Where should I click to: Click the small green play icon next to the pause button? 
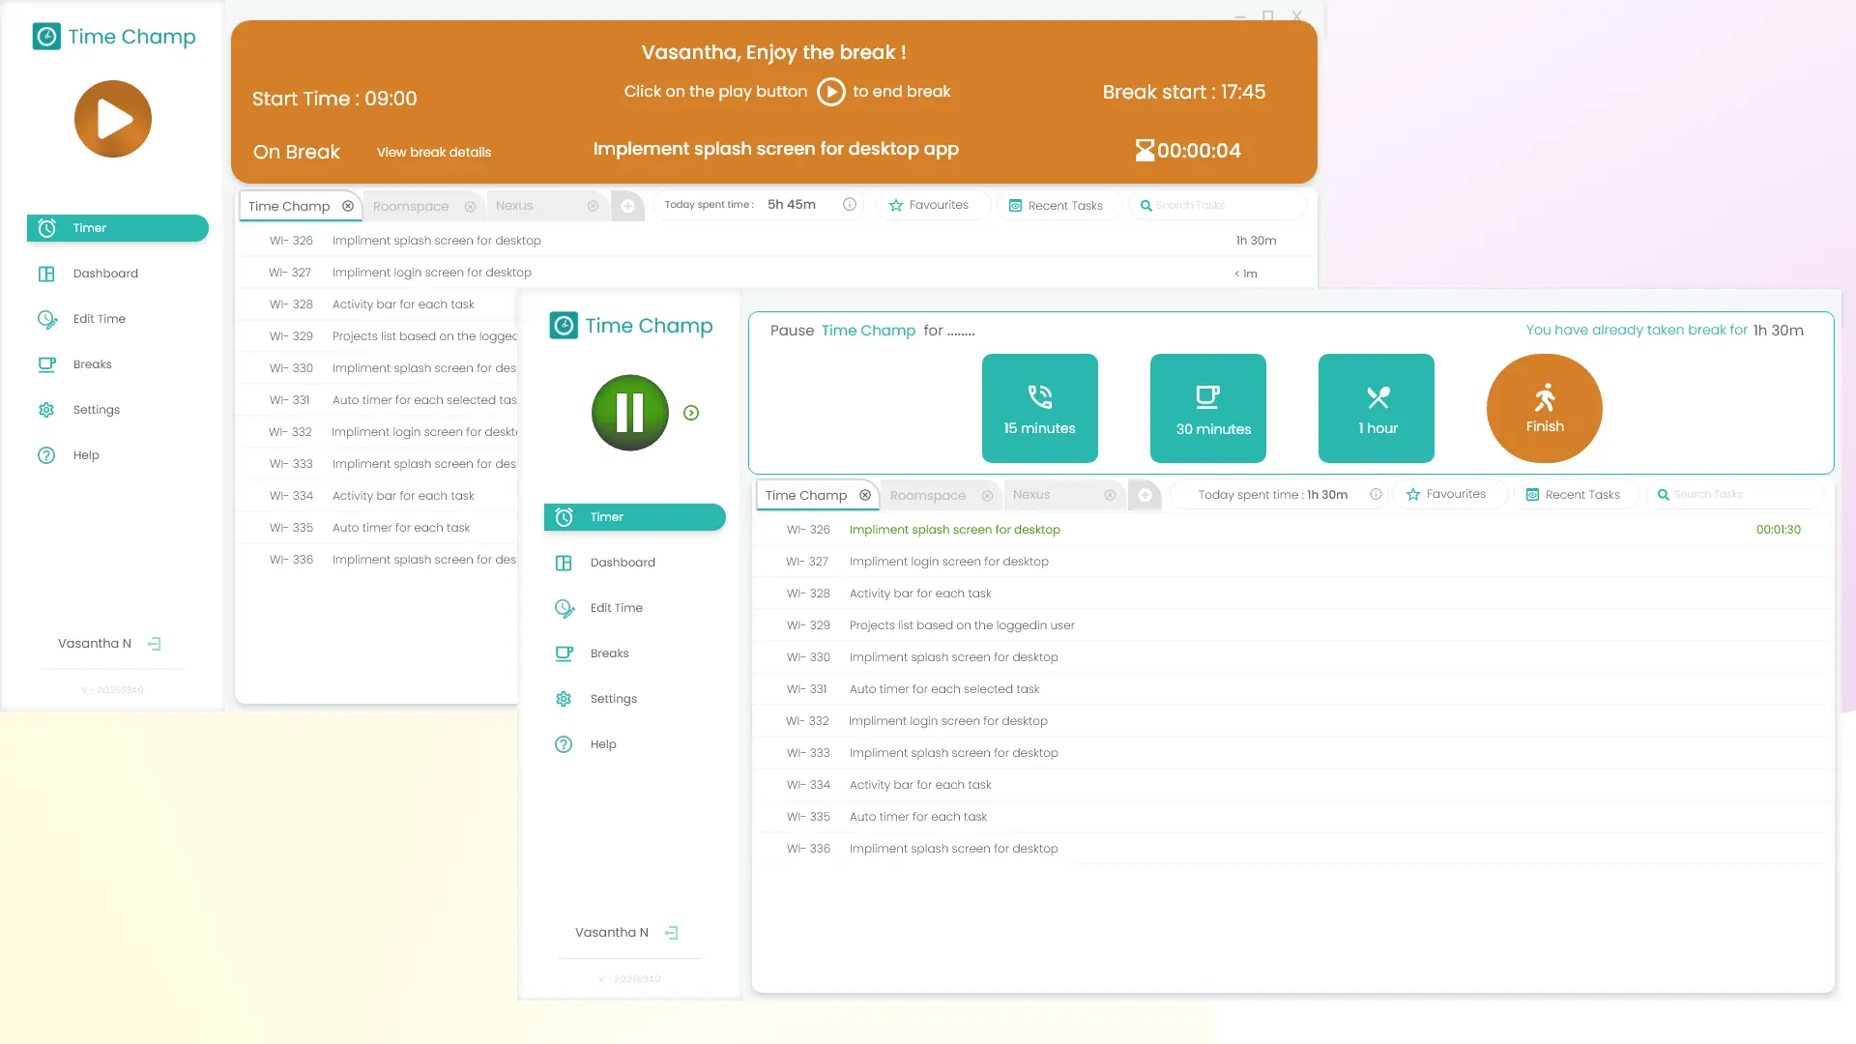click(x=691, y=413)
